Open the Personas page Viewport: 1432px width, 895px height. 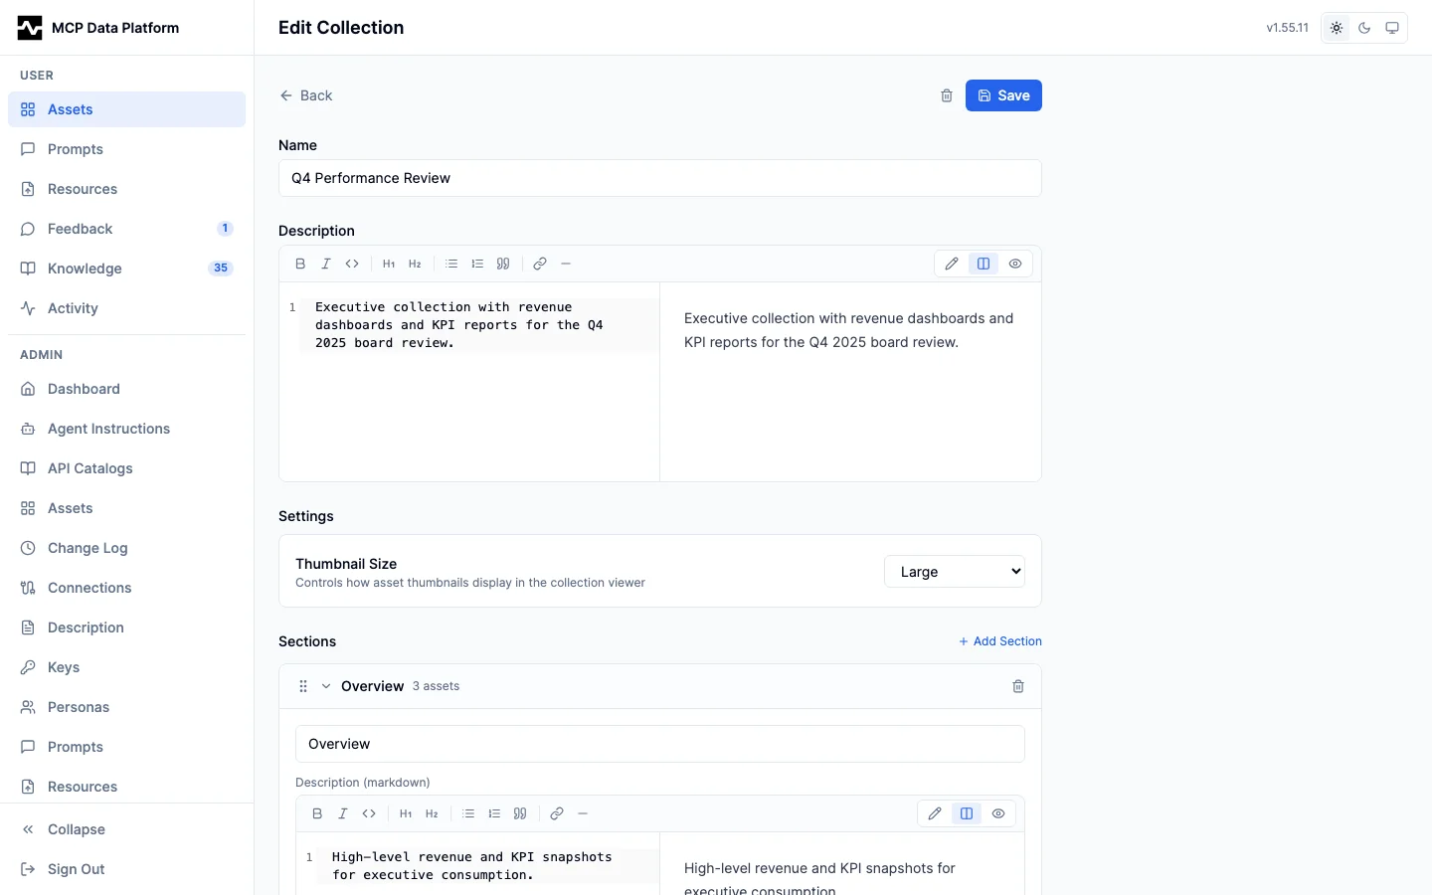126,707
